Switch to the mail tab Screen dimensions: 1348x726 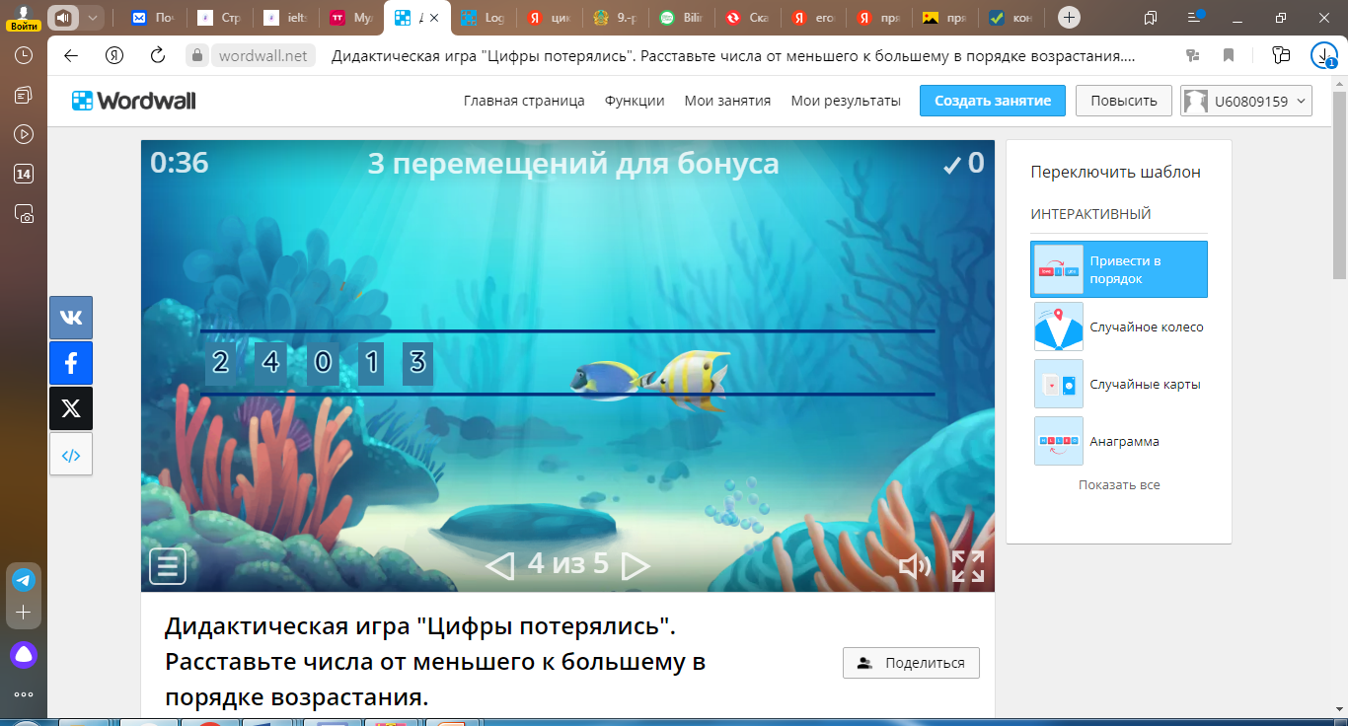[152, 18]
